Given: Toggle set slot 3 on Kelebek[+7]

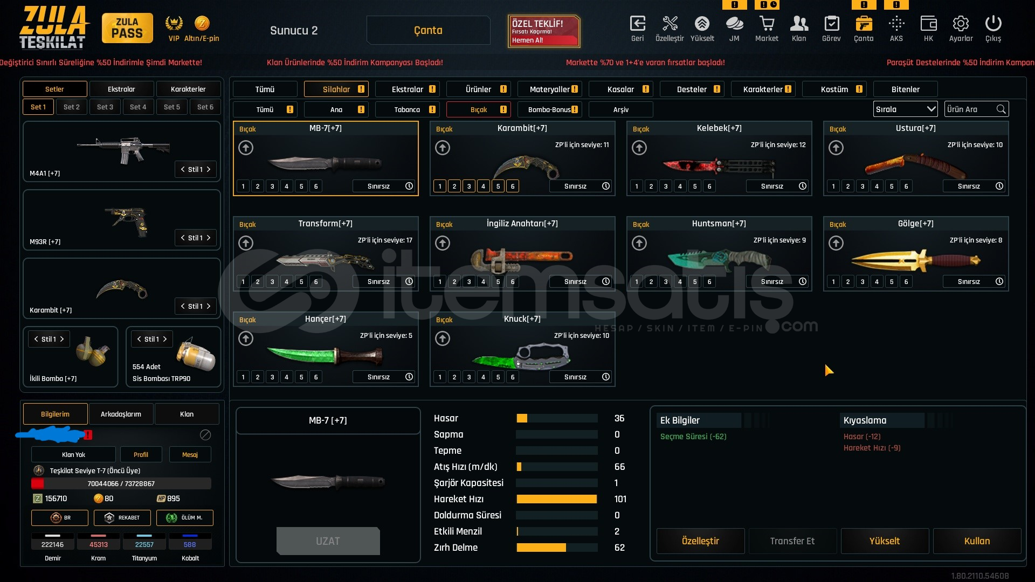Looking at the screenshot, I should pyautogui.click(x=666, y=186).
